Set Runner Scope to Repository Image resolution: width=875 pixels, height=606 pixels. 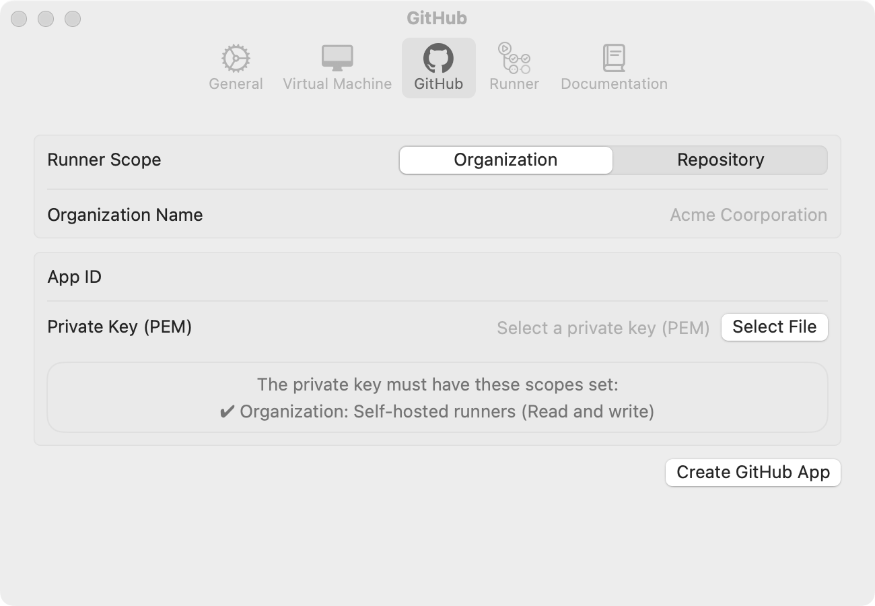tap(720, 160)
